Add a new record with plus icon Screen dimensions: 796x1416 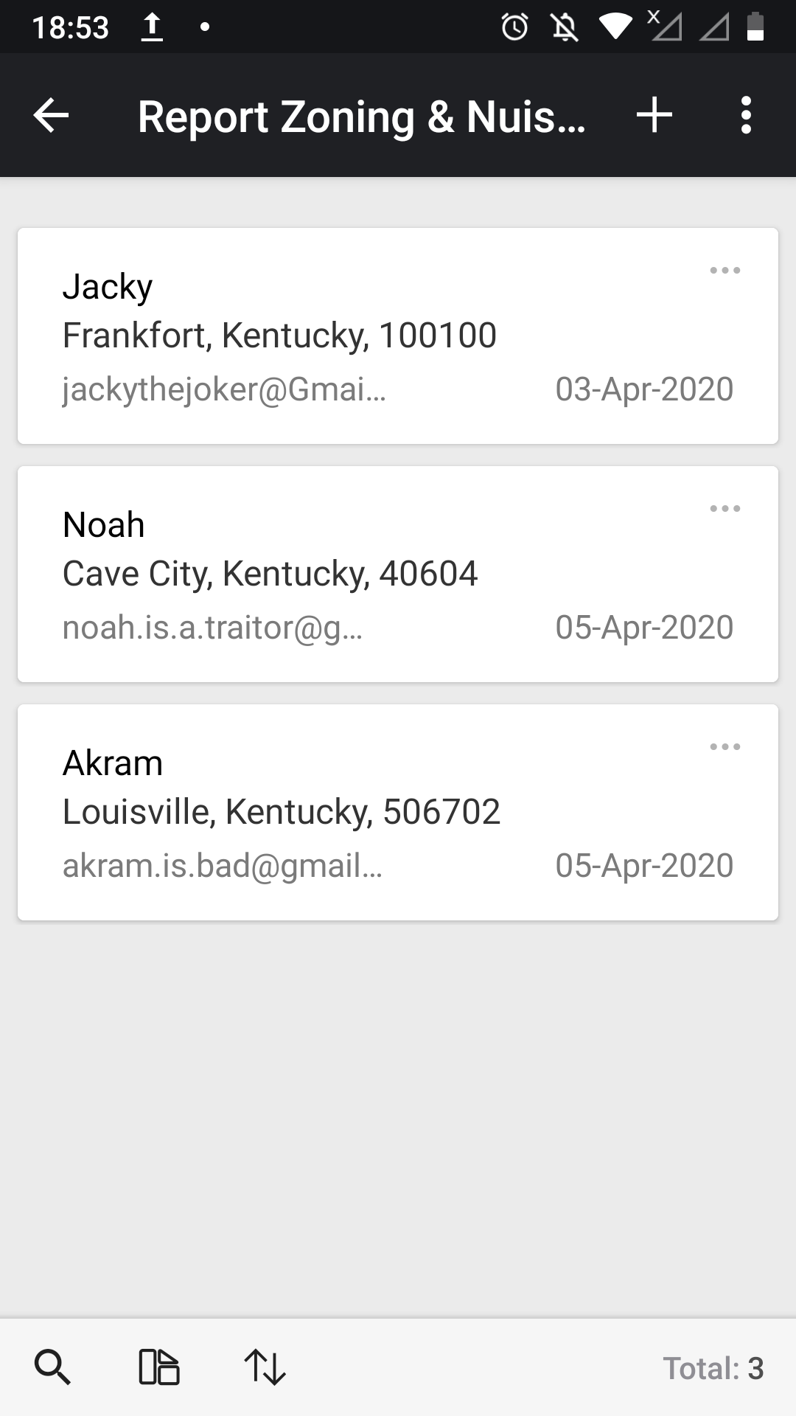pyautogui.click(x=654, y=116)
